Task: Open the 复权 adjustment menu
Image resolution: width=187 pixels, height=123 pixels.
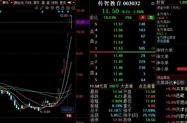Action: coord(36,3)
